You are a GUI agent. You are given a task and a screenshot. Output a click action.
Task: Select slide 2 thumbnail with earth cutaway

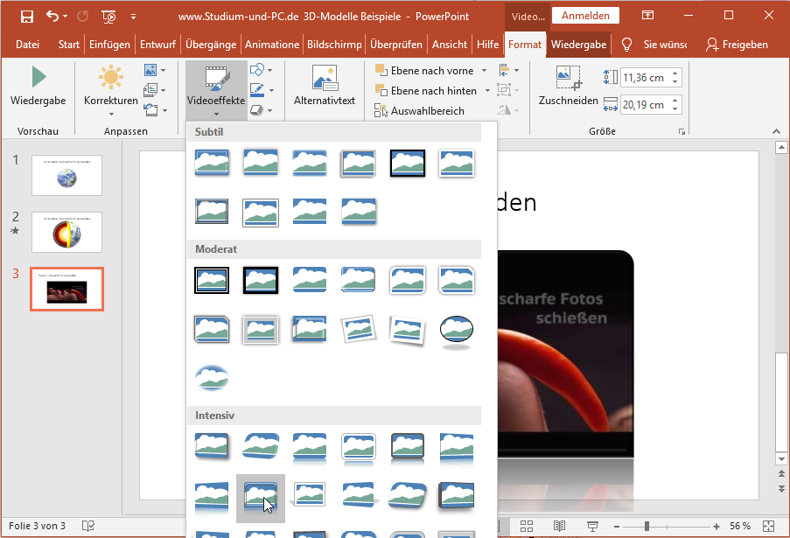pyautogui.click(x=66, y=232)
